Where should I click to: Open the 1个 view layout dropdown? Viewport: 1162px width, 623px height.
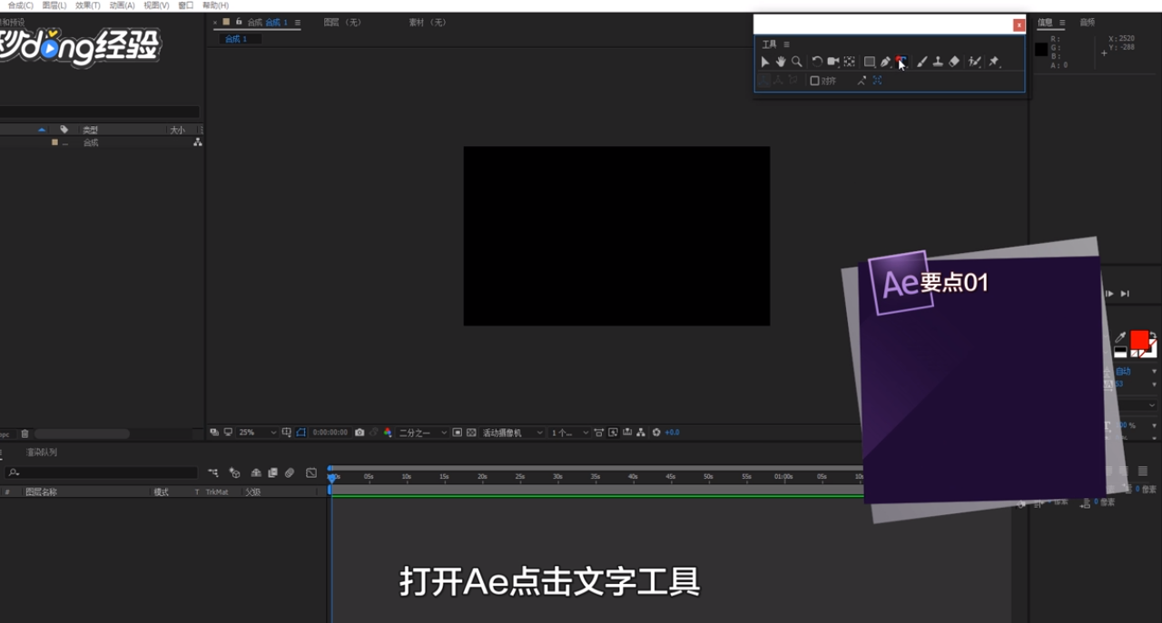(569, 433)
